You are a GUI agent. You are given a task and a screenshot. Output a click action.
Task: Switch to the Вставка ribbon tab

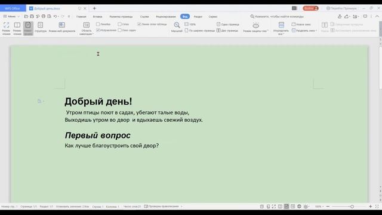tap(98, 17)
